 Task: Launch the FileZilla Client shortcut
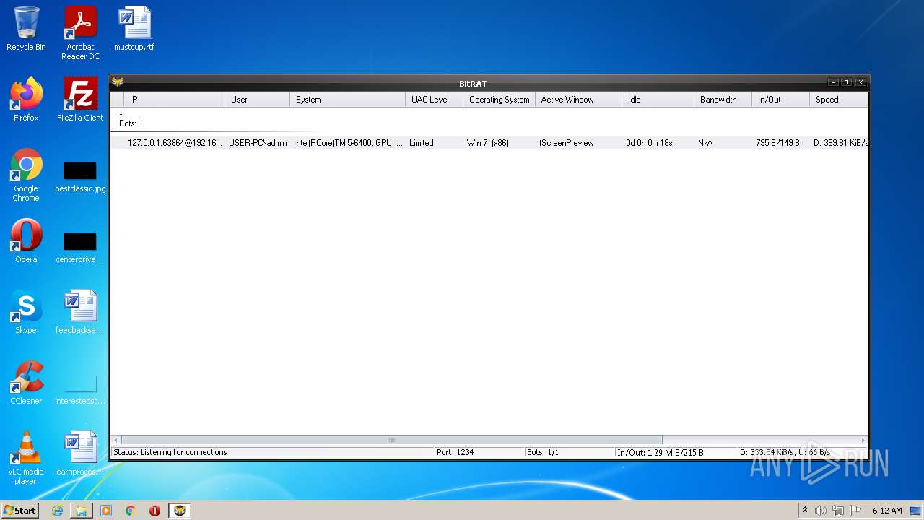point(80,100)
